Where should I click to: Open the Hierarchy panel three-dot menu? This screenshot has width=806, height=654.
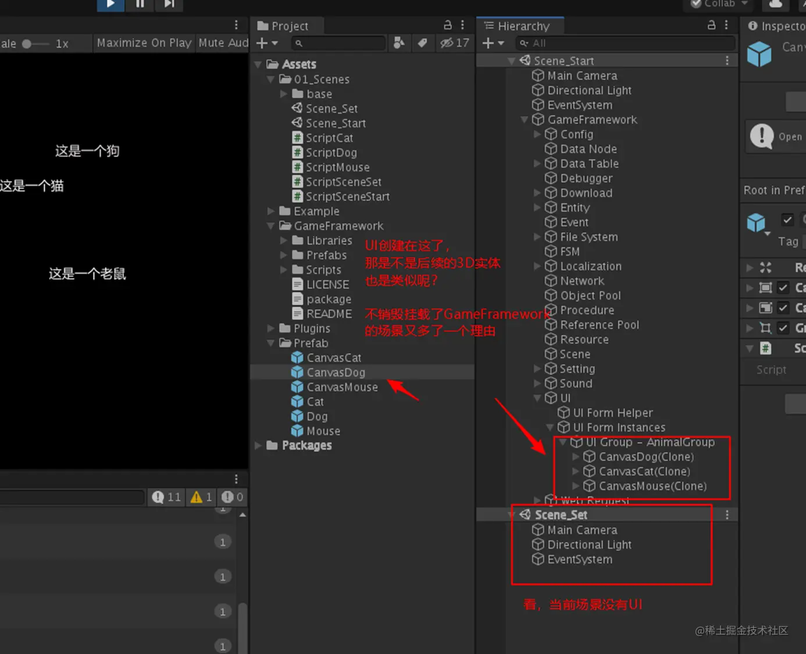(x=726, y=25)
